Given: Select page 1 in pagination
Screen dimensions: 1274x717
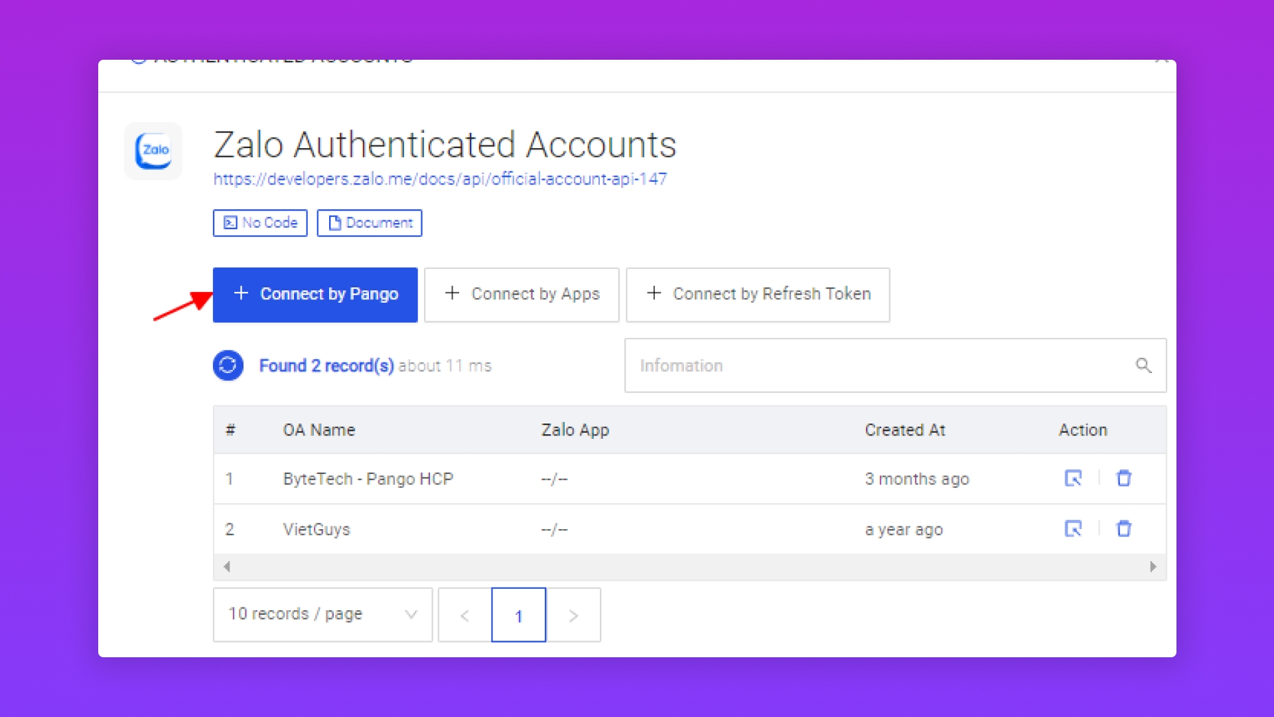Looking at the screenshot, I should click(518, 615).
